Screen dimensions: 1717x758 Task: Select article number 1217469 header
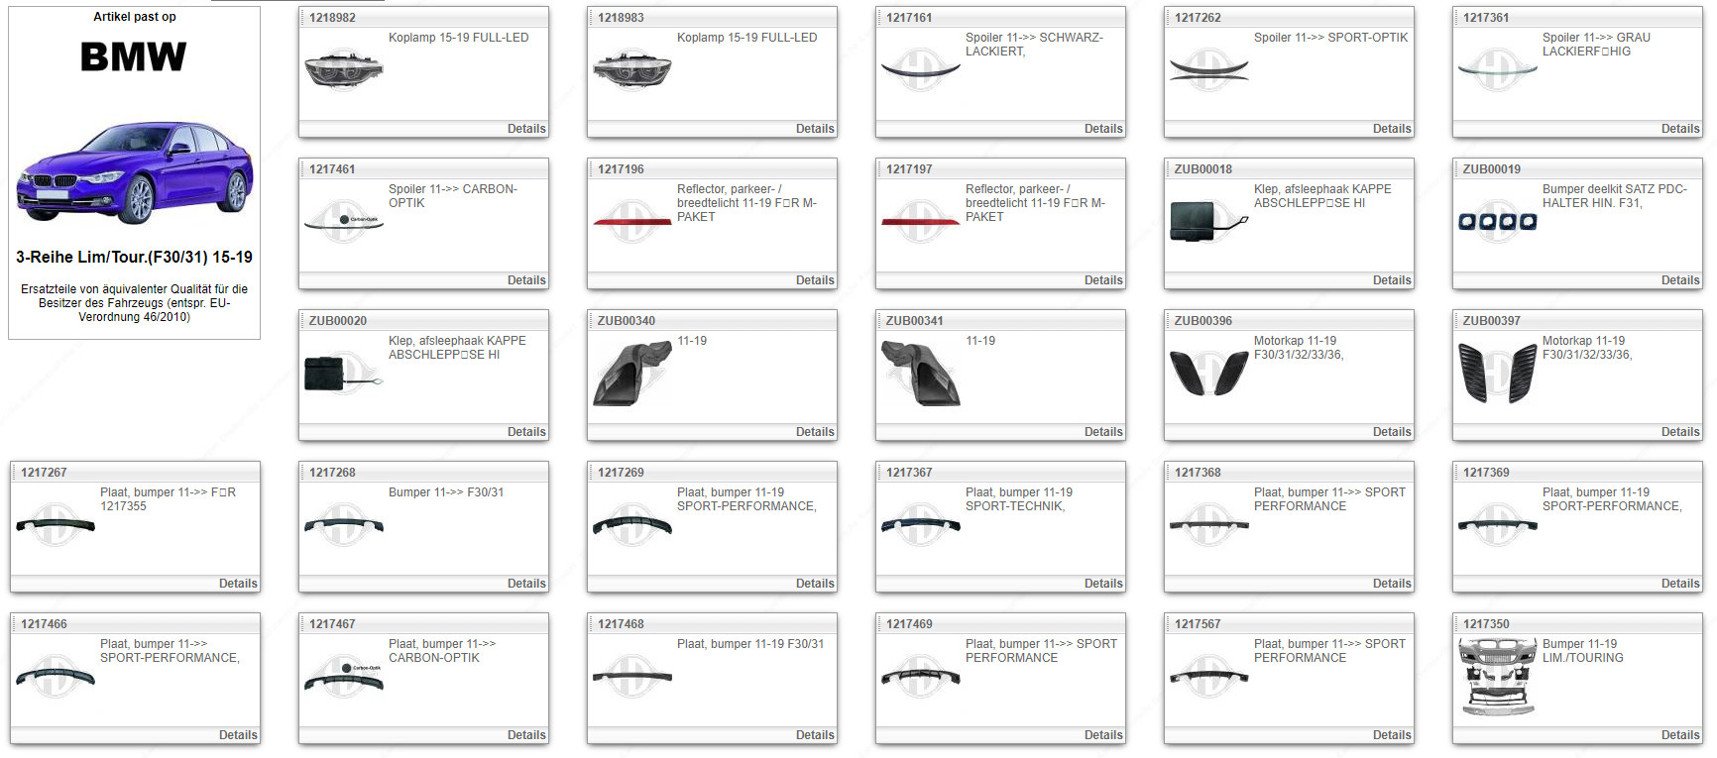click(x=909, y=624)
